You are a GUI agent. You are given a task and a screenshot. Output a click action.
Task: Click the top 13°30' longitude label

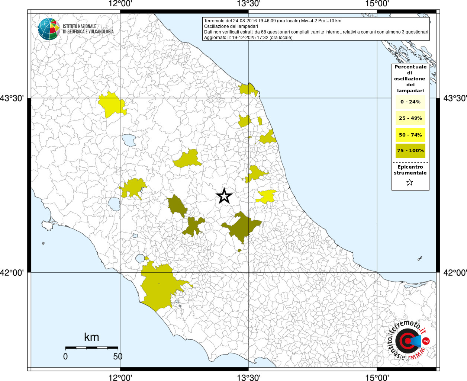pos(248,4)
